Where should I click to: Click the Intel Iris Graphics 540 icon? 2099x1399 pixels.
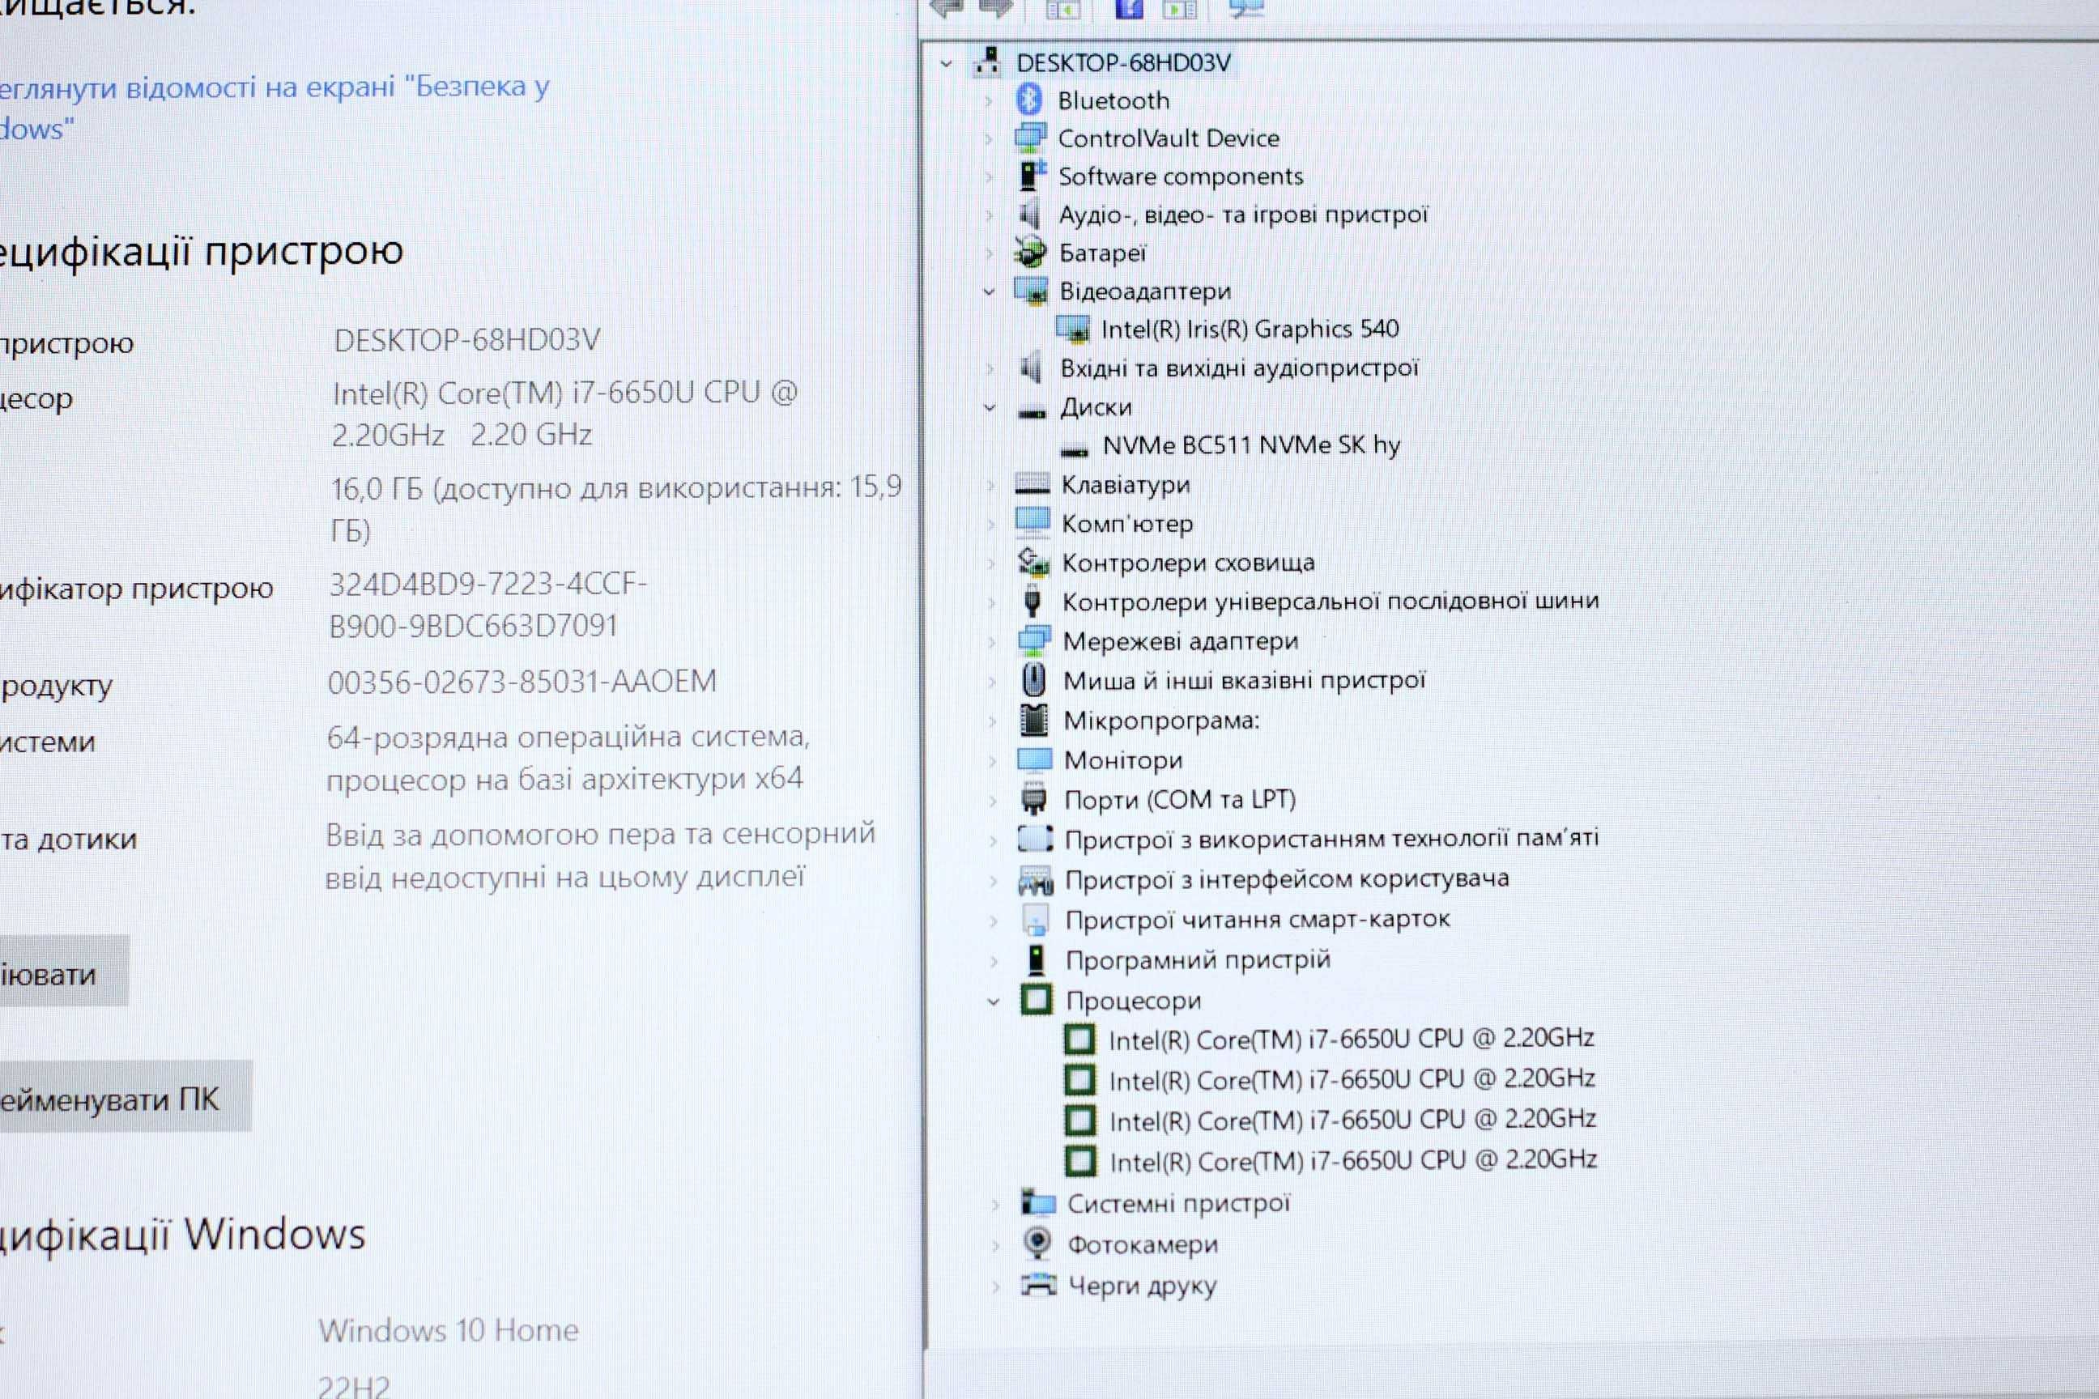(1073, 330)
